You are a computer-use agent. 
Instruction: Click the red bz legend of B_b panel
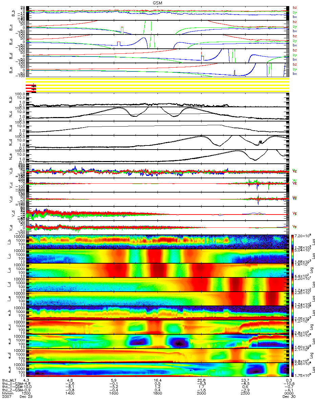pos(295,7)
